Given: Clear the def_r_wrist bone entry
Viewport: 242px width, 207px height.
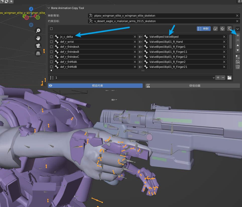Looking at the screenshot, I should tap(135, 42).
